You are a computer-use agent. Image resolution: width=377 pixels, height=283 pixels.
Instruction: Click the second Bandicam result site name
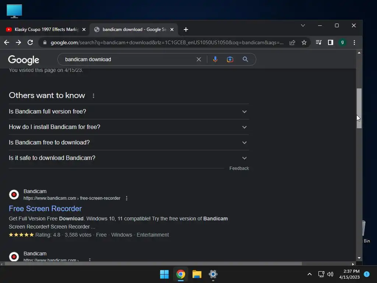click(x=35, y=254)
